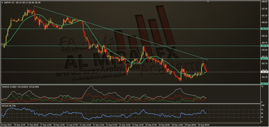This screenshot has height=127, width=269.
Task: Select the 180.75 horizontal line price label
Action: tap(264, 84)
